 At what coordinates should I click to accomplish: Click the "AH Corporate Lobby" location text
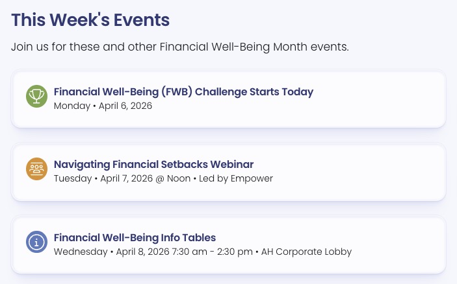[306, 252]
